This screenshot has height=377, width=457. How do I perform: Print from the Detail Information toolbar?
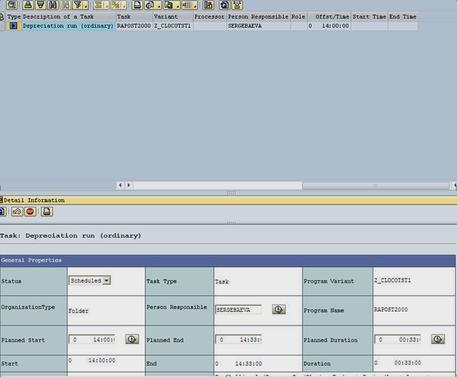click(x=46, y=211)
